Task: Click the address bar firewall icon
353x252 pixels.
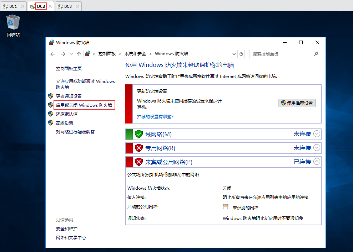Action: 87,54
